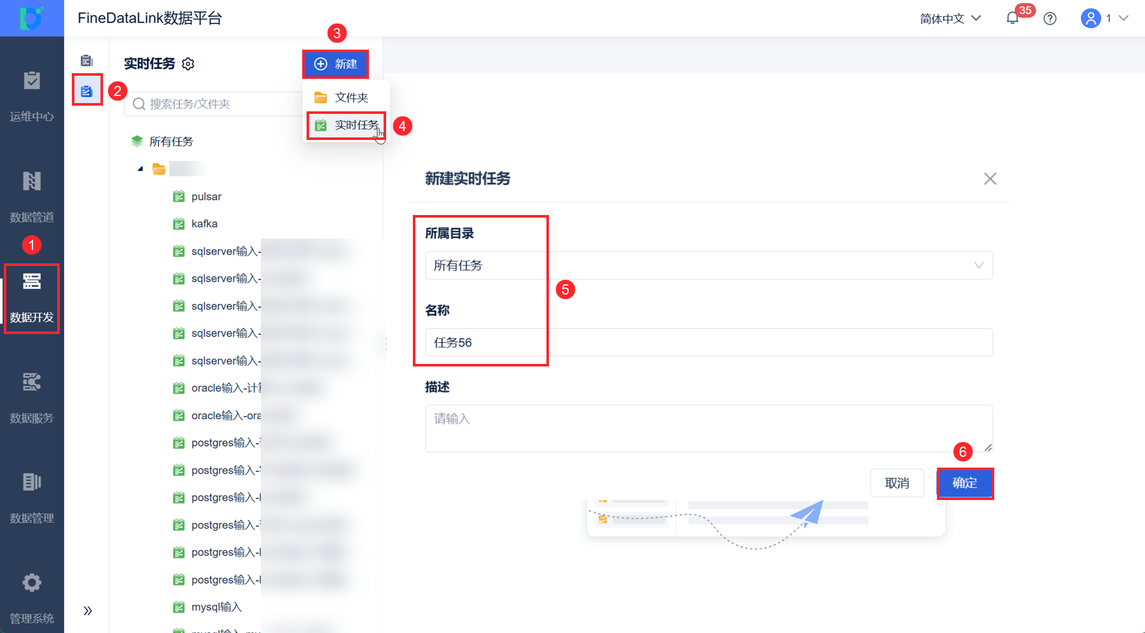Open the 所属目录 directory dropdown

tap(709, 265)
